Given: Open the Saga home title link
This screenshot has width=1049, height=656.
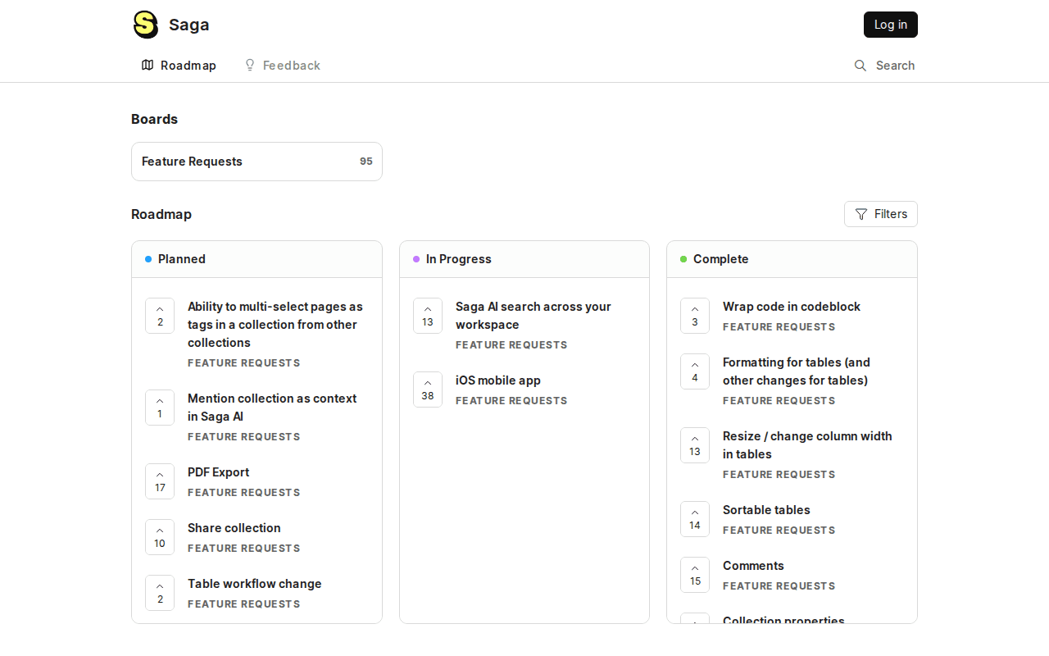Looking at the screenshot, I should 189,25.
